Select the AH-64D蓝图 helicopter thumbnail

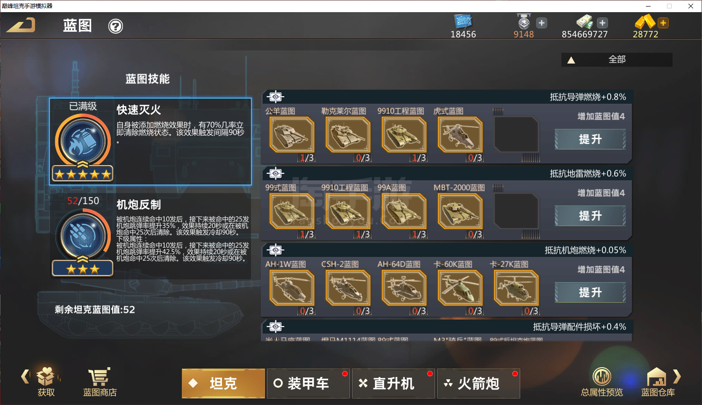click(x=404, y=288)
